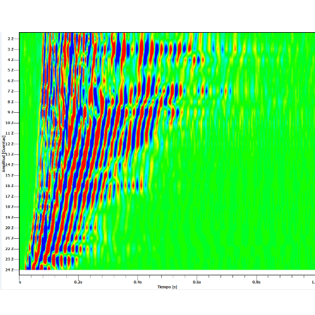The height and width of the screenshot is (315, 315).
Task: Click the 18 Z trace label
Action: tap(9, 207)
